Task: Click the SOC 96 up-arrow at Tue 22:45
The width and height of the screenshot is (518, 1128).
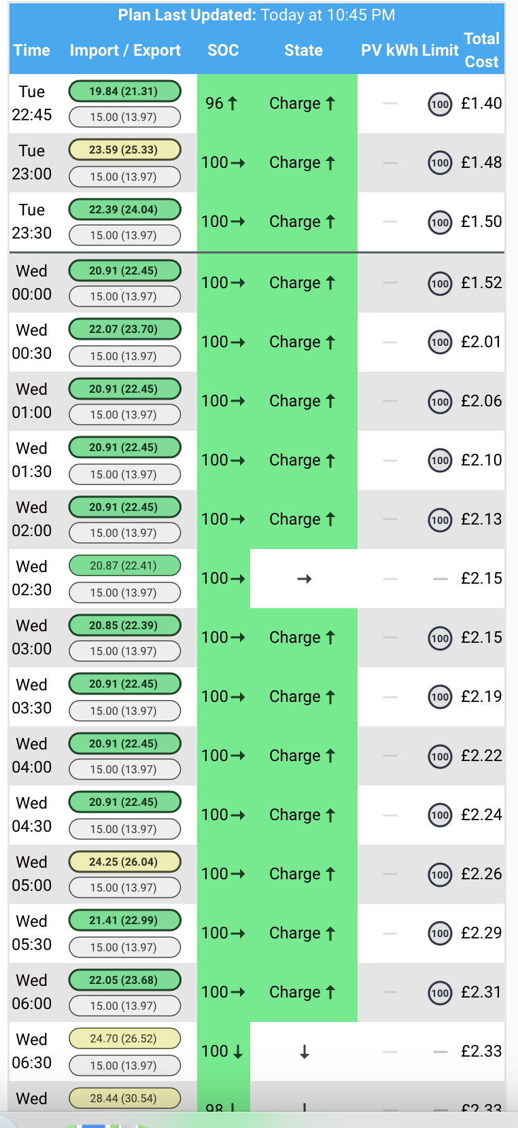Action: click(222, 103)
